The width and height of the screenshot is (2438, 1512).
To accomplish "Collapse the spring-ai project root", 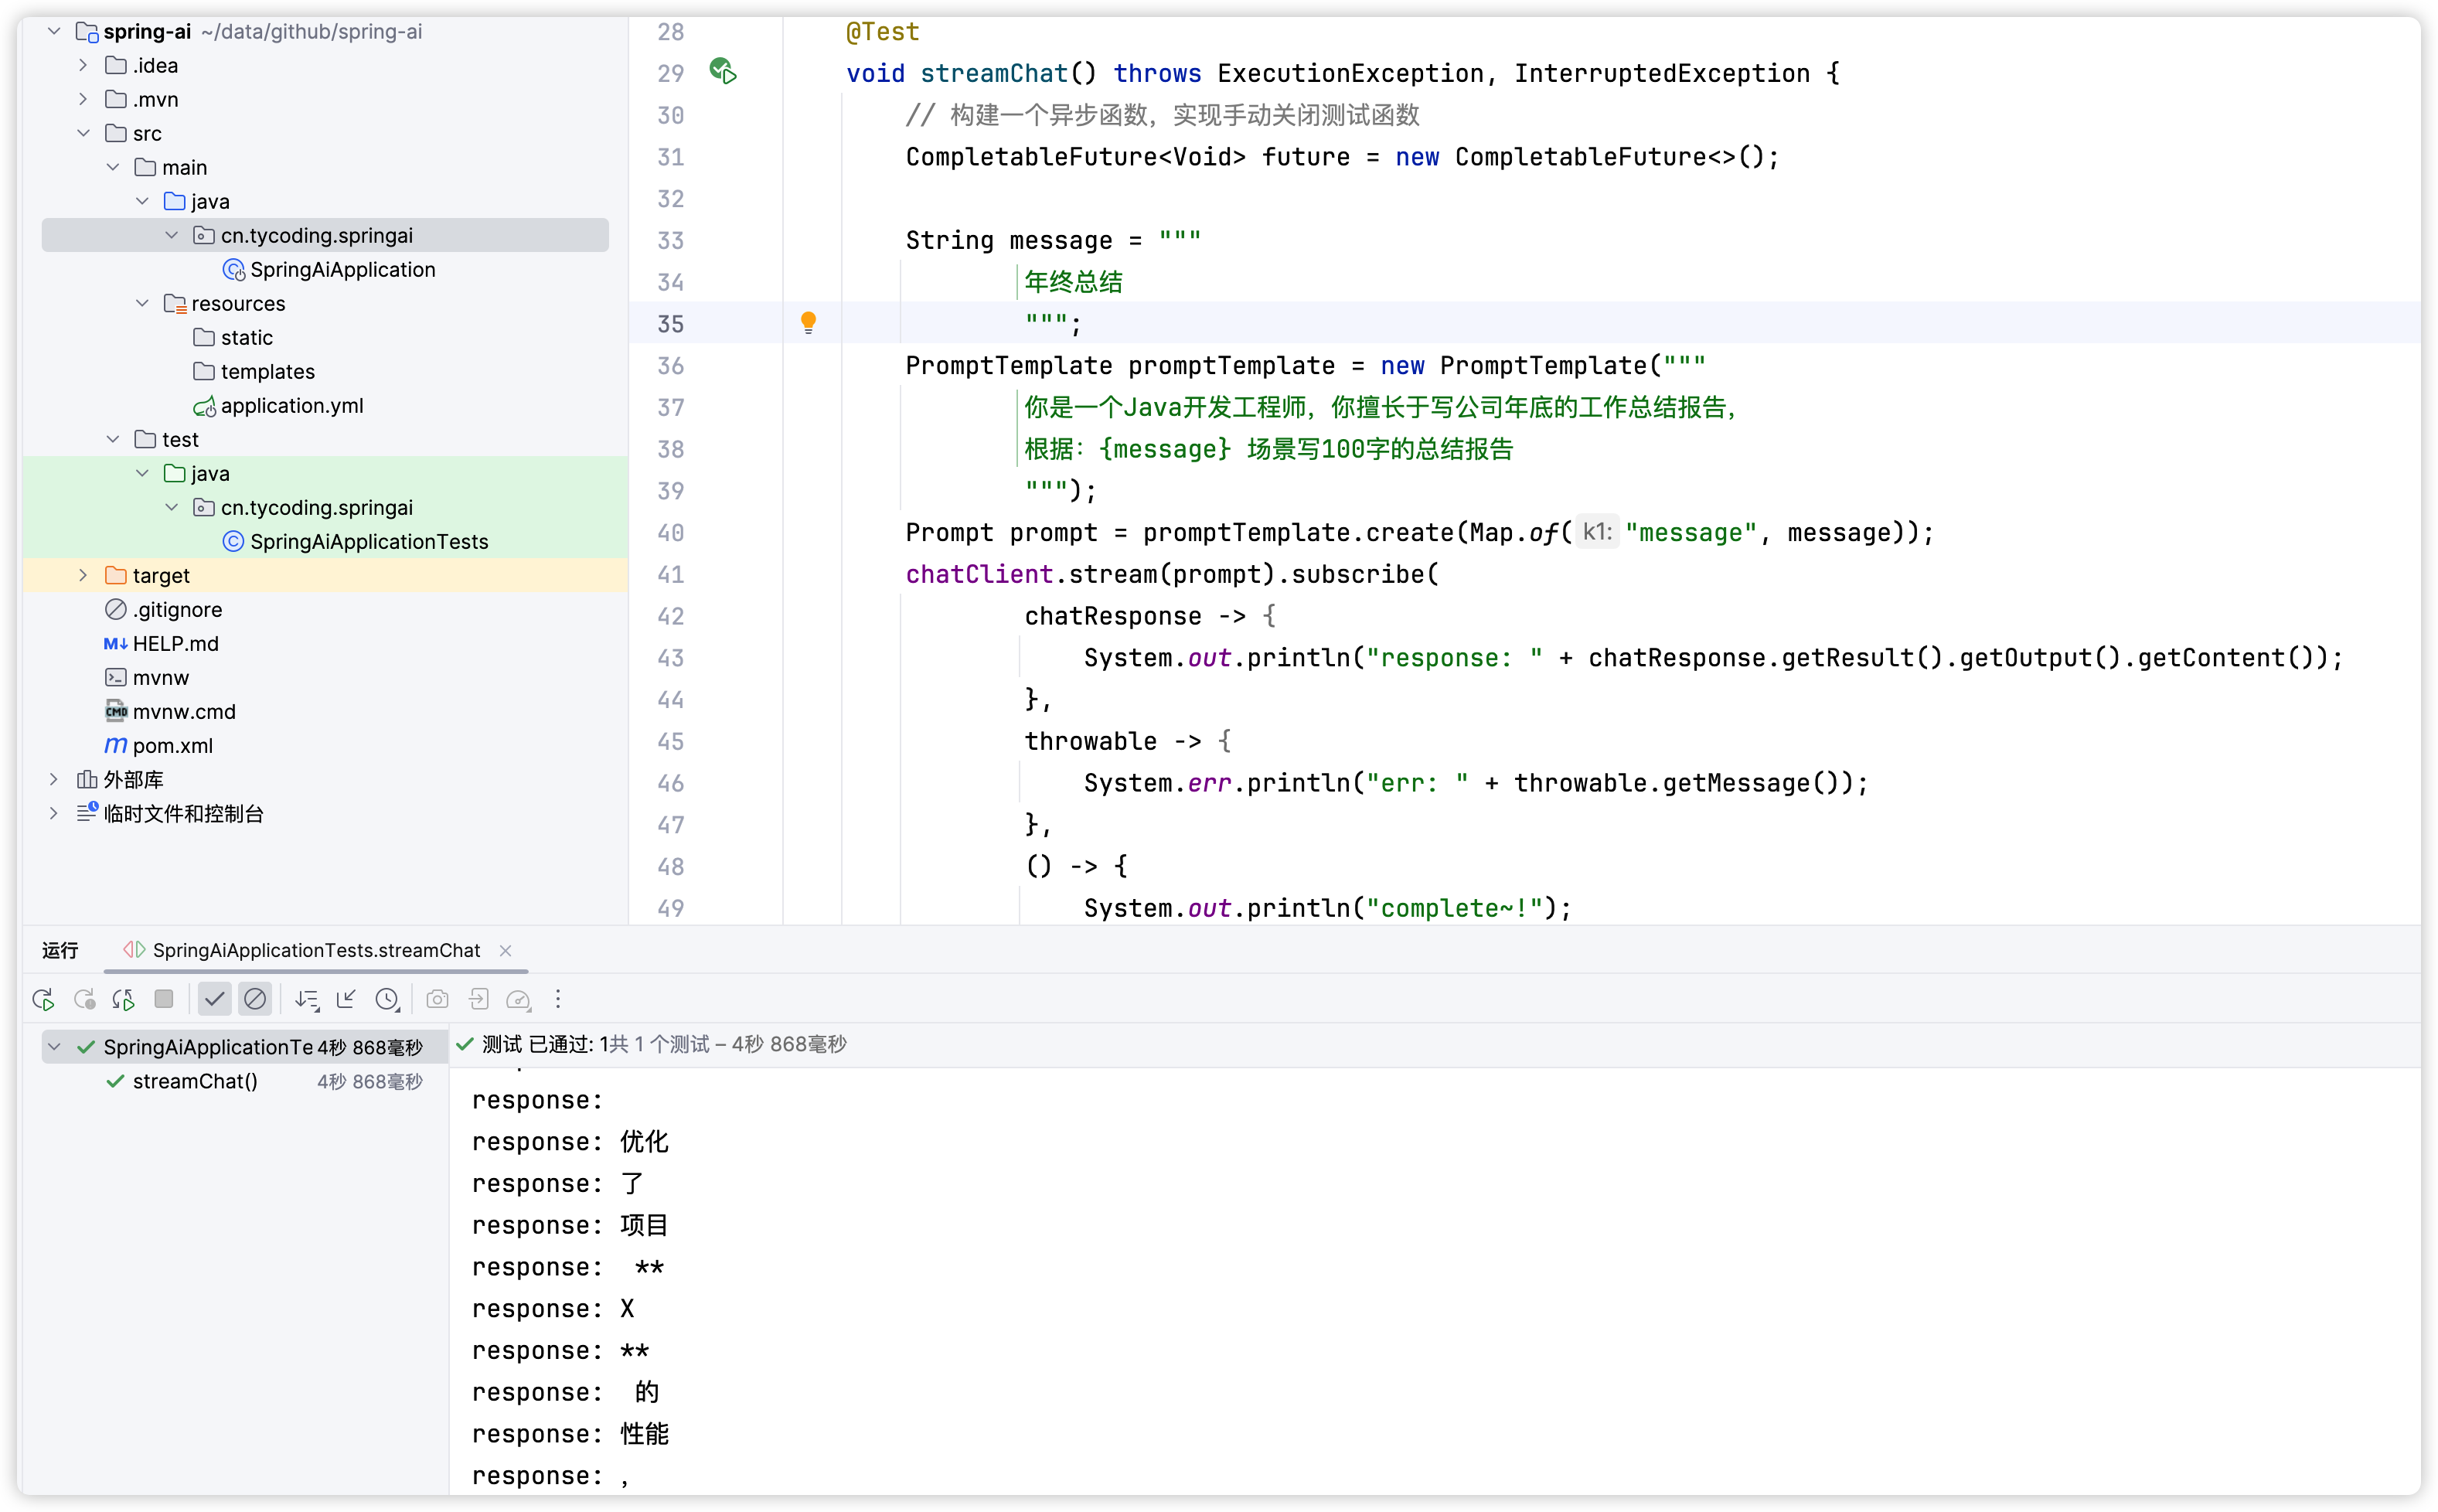I will click(x=54, y=32).
